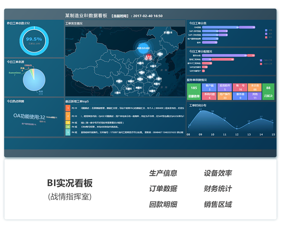
Task: Select the 服务台组 purple bar showing 80
Action: point(225,55)
